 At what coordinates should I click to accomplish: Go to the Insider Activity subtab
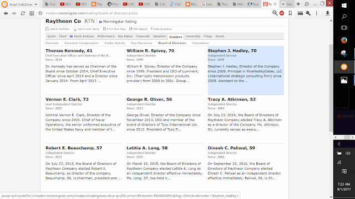(x=115, y=43)
